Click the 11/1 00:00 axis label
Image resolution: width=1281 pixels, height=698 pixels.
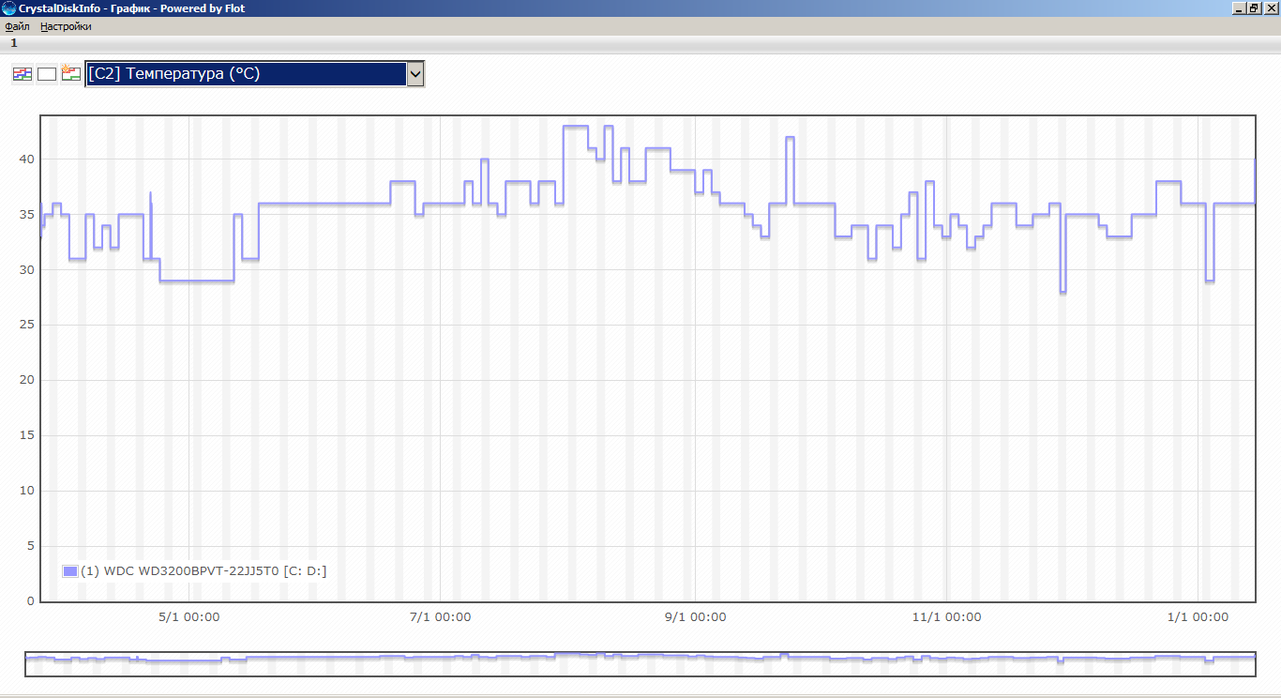point(947,616)
